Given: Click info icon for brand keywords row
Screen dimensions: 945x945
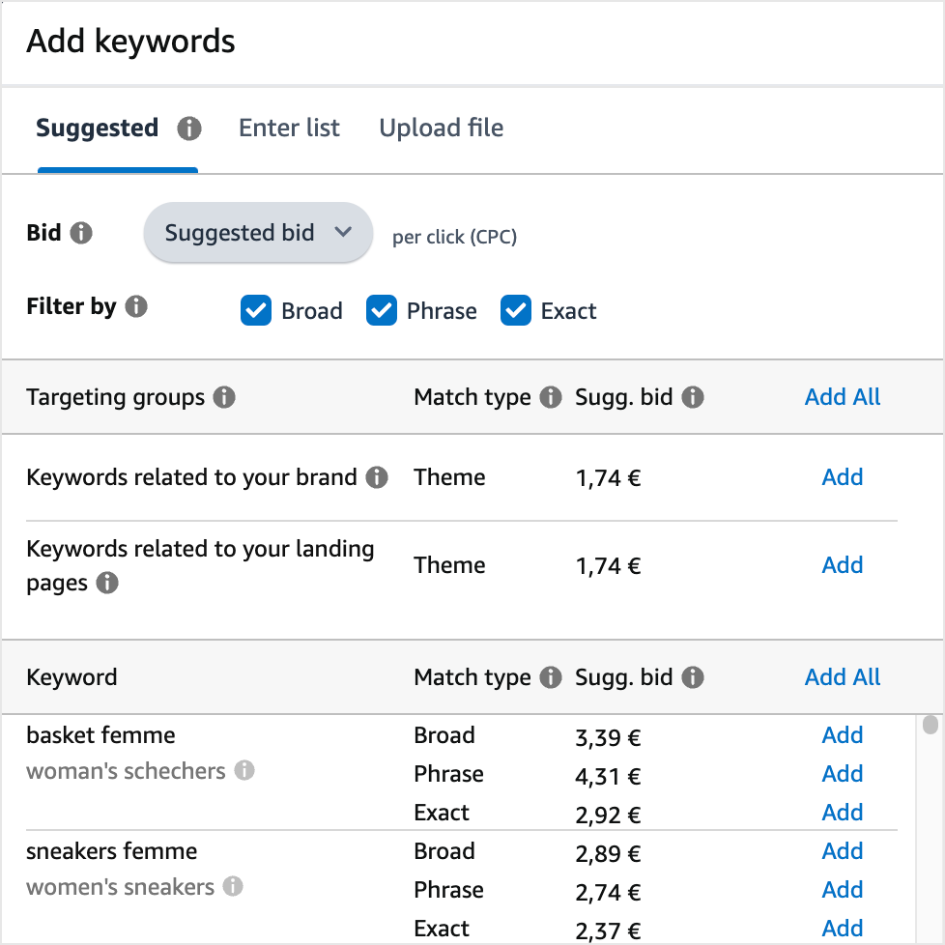Looking at the screenshot, I should [x=377, y=477].
